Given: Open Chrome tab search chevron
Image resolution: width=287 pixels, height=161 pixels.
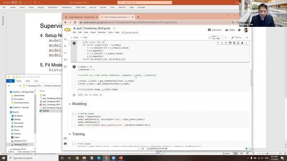Looking at the screenshot, I should coord(228,16).
